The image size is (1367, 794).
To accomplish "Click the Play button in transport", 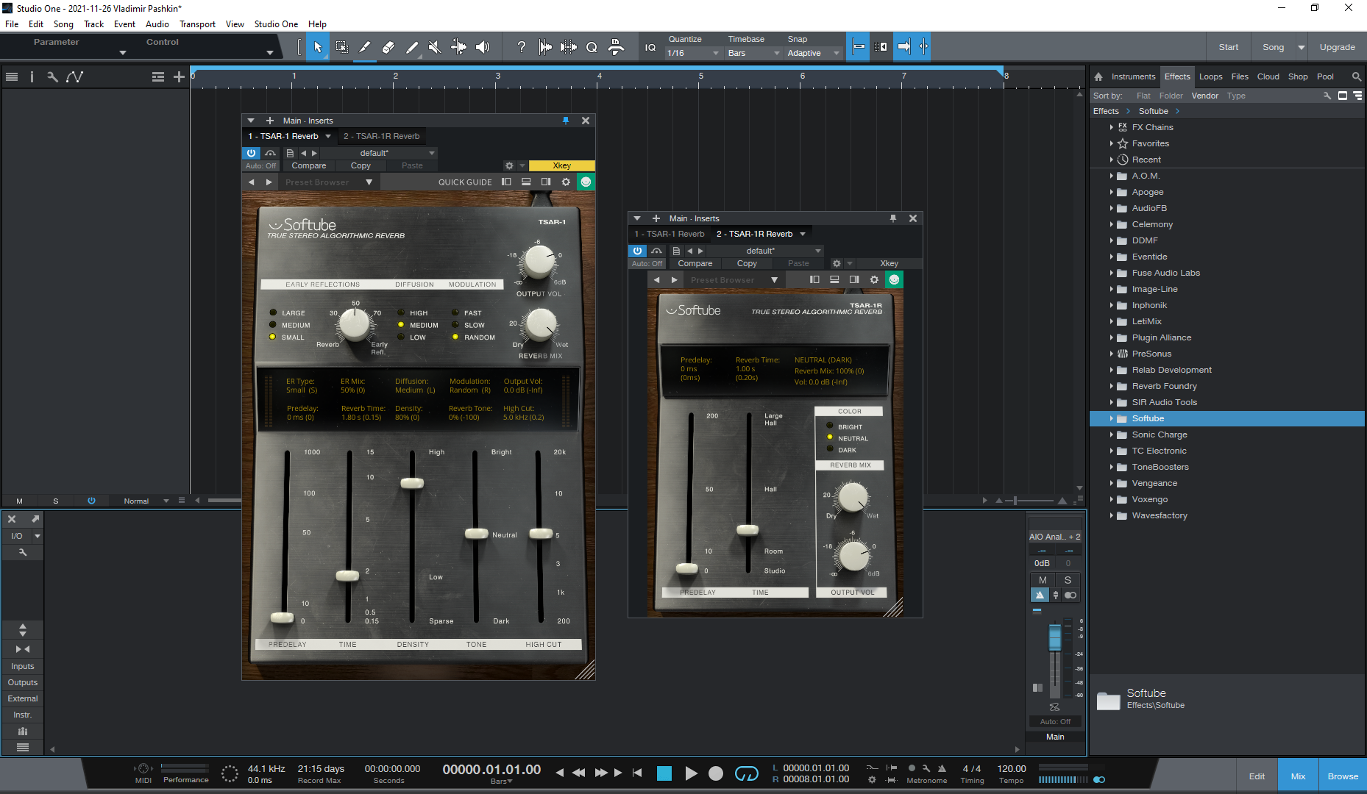I will 691,773.
